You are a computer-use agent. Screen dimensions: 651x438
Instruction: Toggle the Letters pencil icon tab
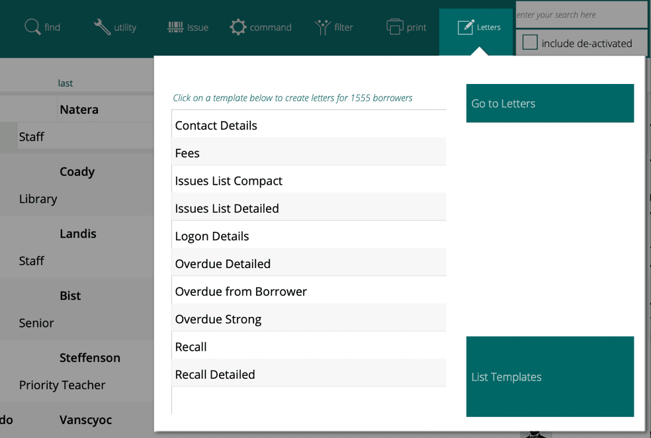pos(466,27)
